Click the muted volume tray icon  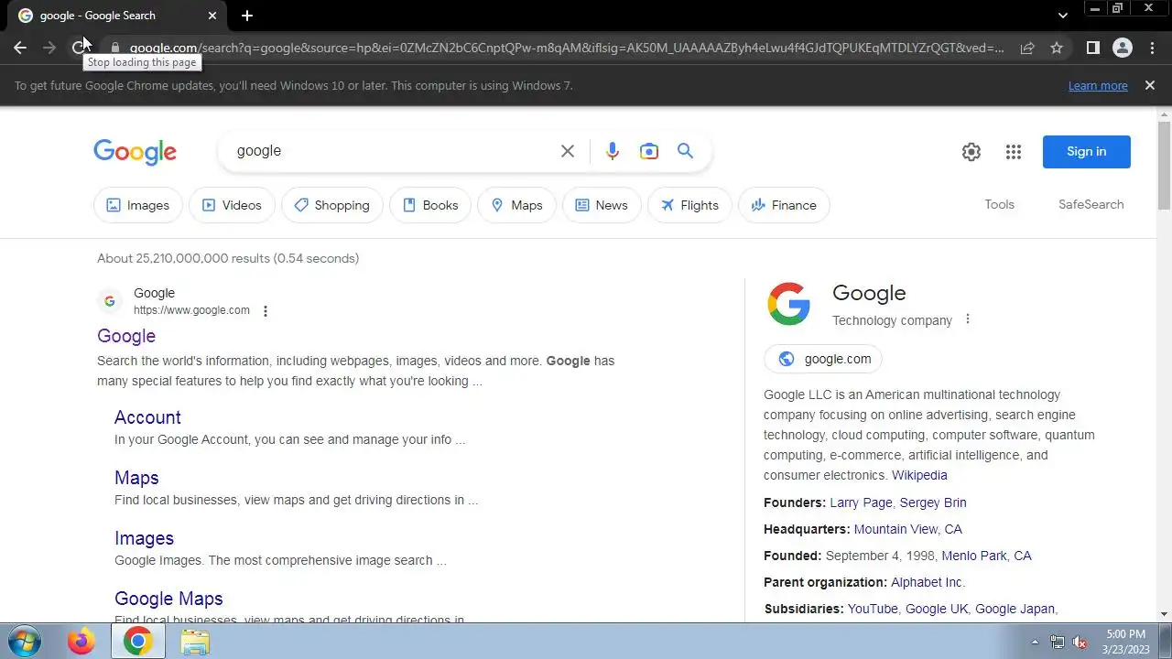point(1080,642)
